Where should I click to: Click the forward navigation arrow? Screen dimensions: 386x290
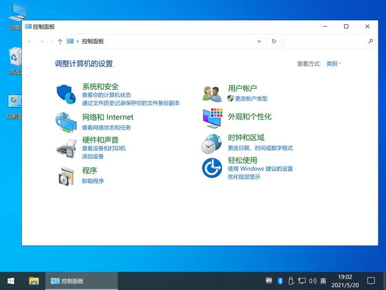[42, 41]
